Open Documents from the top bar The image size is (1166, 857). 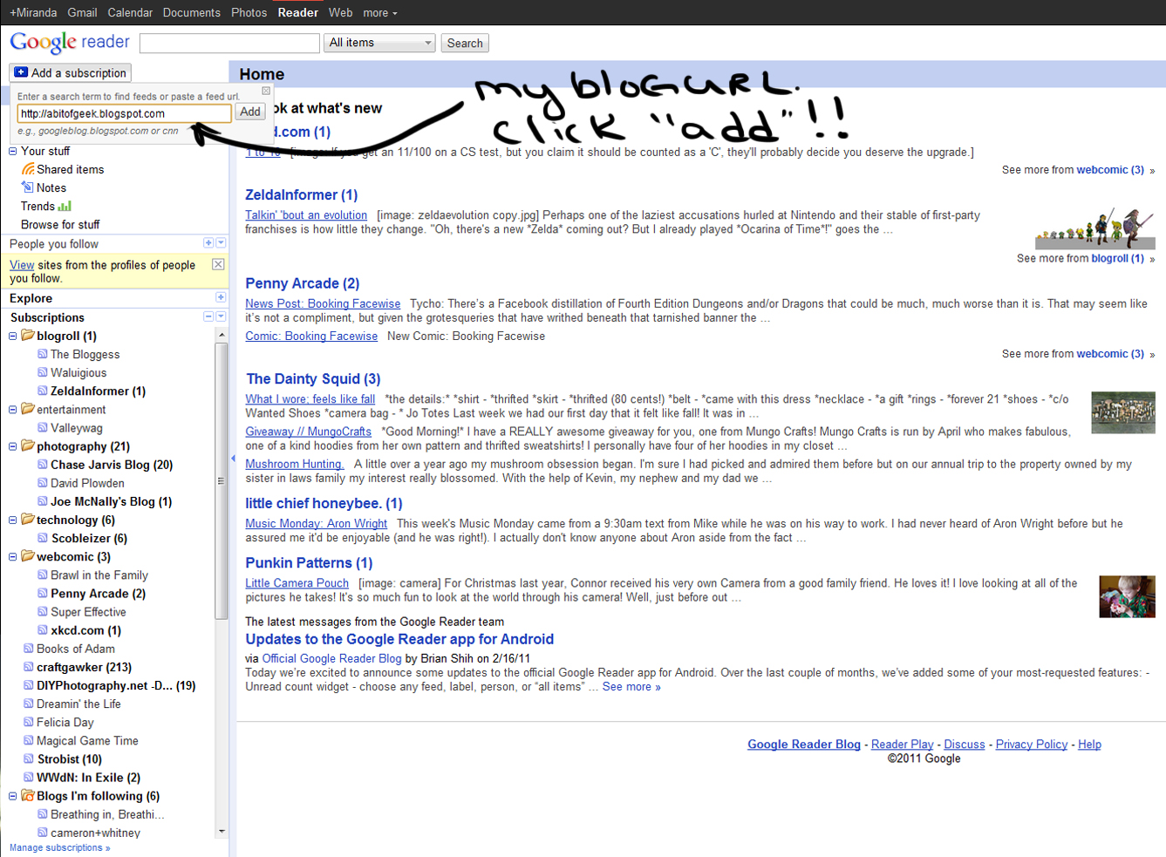click(191, 12)
